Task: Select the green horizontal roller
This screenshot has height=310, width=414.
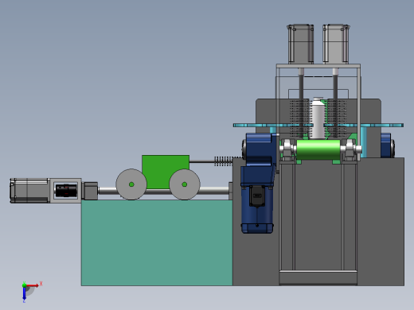Action: coord(318,149)
